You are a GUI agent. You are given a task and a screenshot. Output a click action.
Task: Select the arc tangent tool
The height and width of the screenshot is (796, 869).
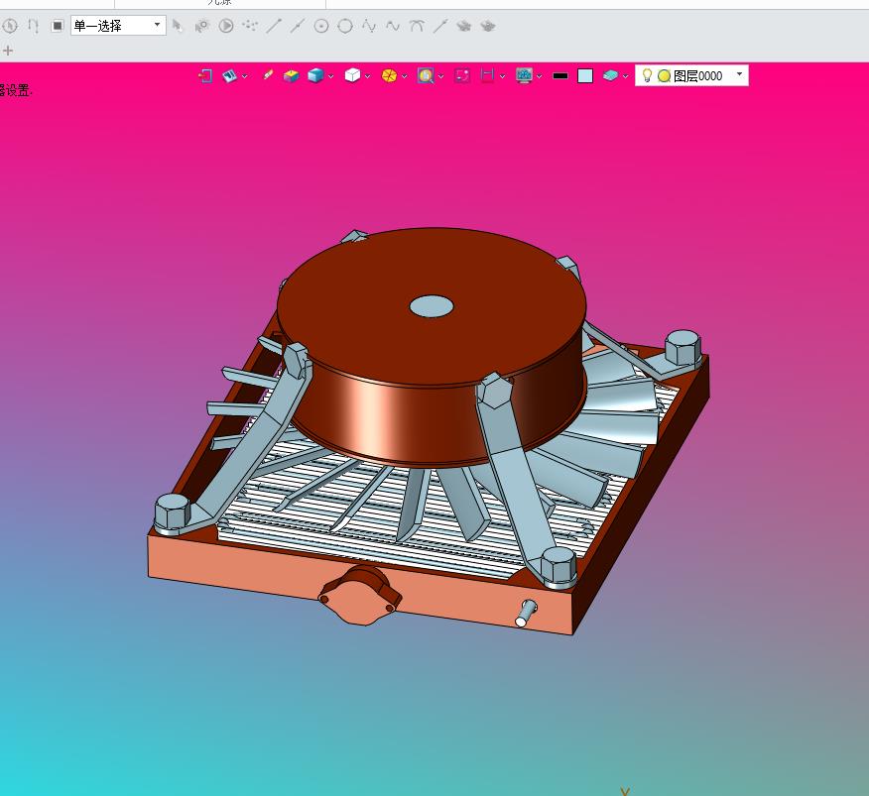[417, 26]
